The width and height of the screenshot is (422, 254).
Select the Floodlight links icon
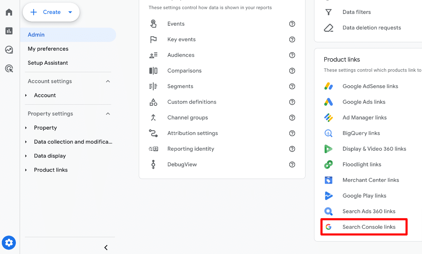click(329, 164)
